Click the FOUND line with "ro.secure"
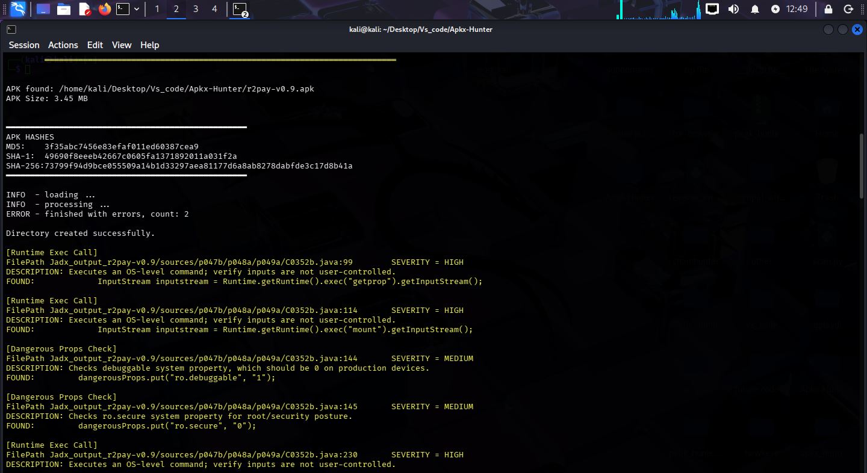This screenshot has height=473, width=867. point(131,425)
